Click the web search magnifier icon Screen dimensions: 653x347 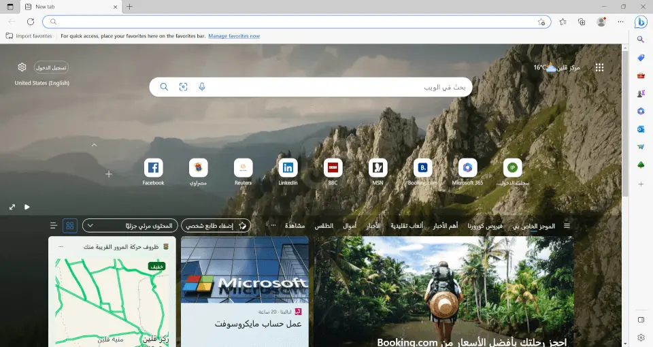pos(164,86)
